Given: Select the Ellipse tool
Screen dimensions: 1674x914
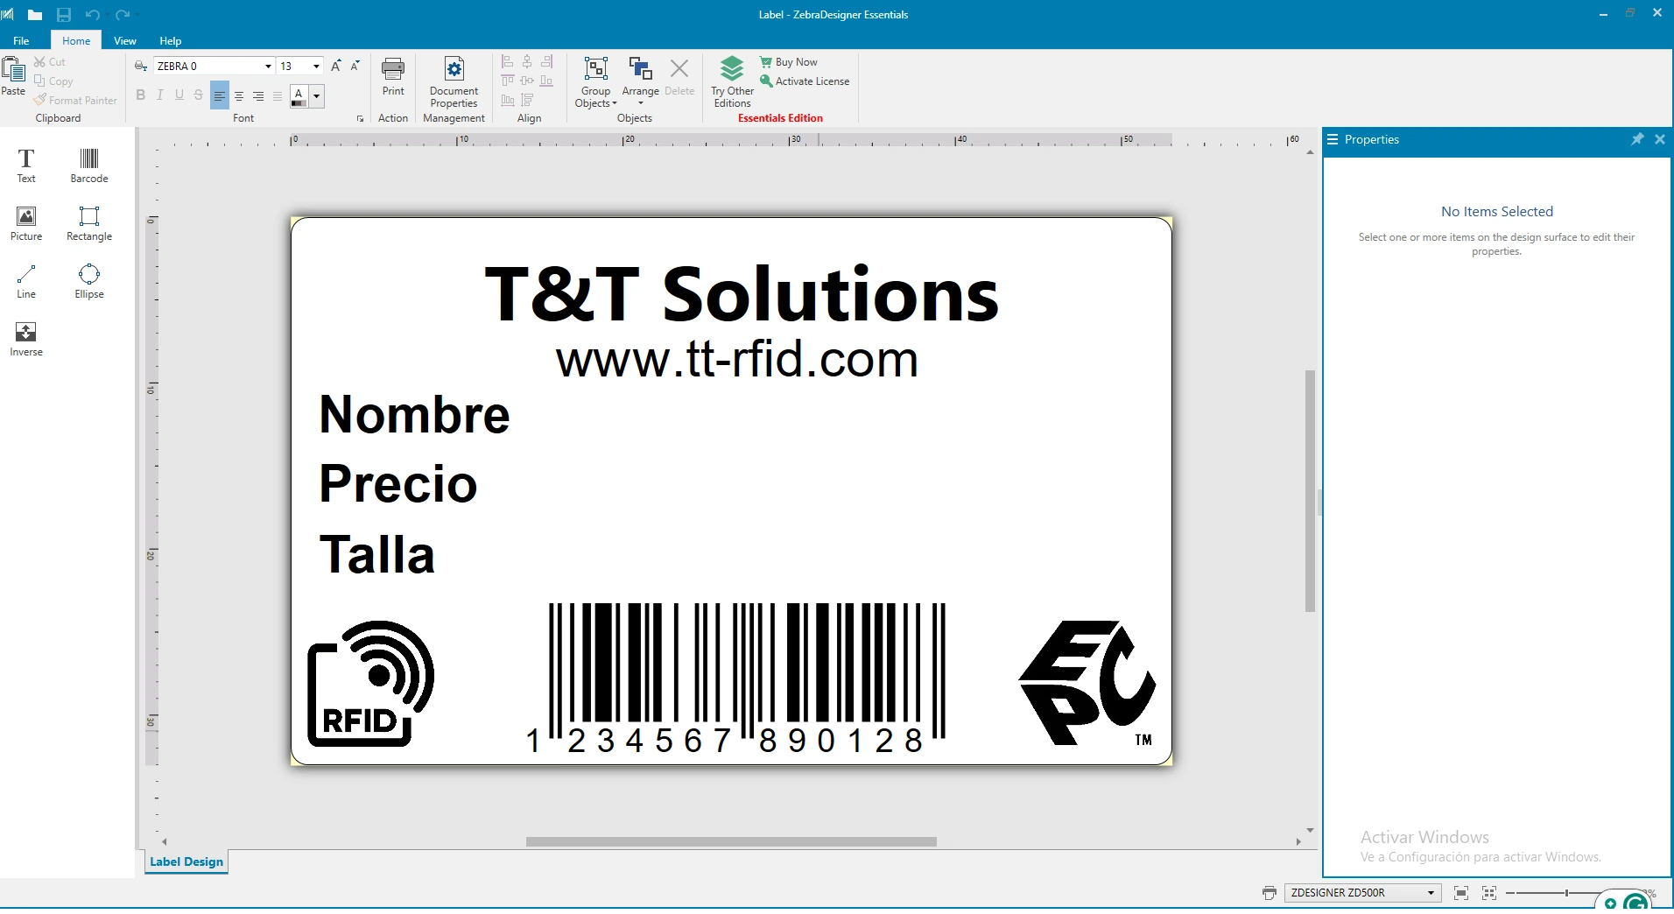Looking at the screenshot, I should (x=89, y=281).
